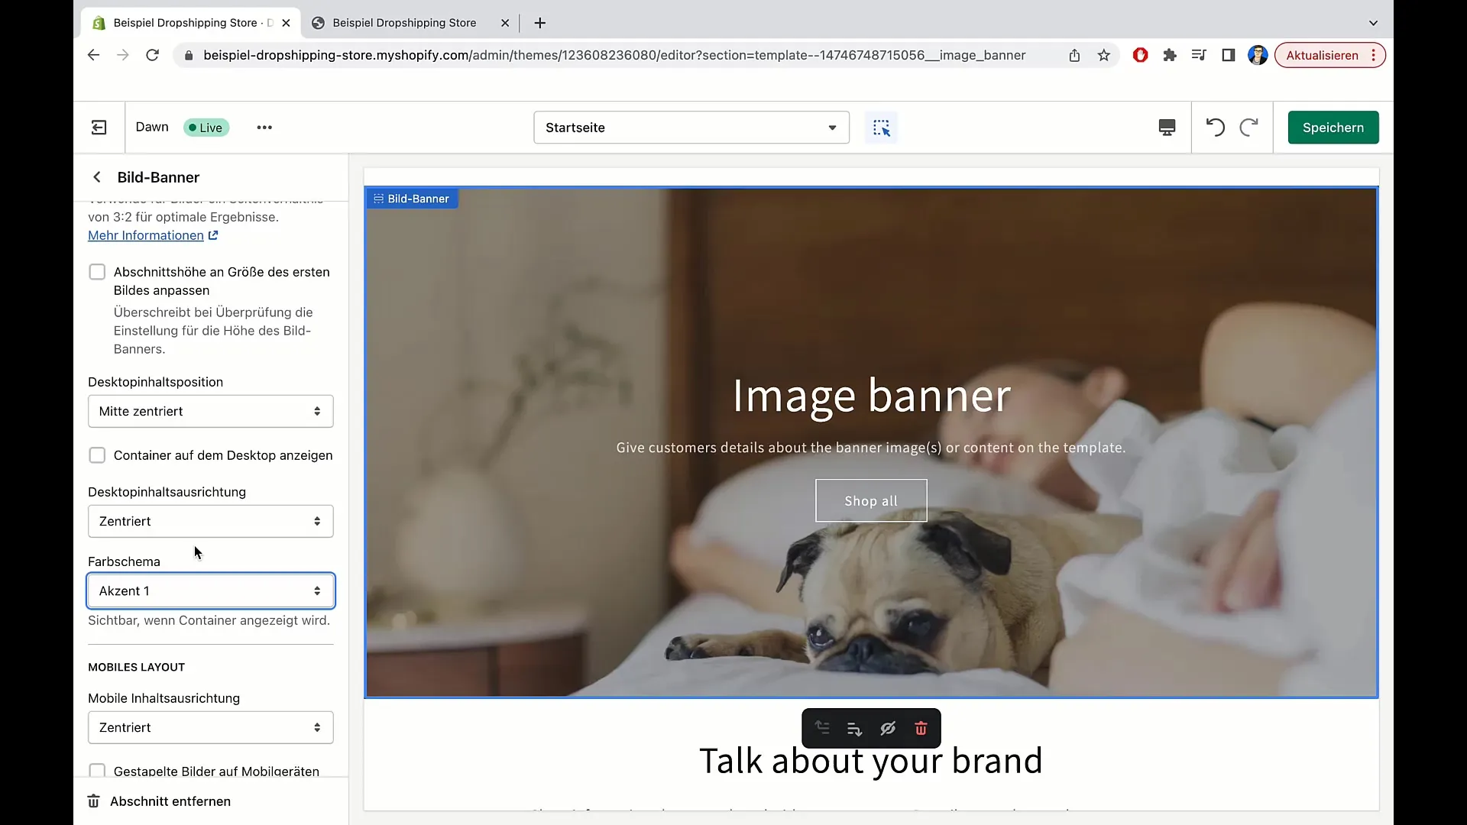Click the undo icon
This screenshot has width=1467, height=825.
point(1216,127)
